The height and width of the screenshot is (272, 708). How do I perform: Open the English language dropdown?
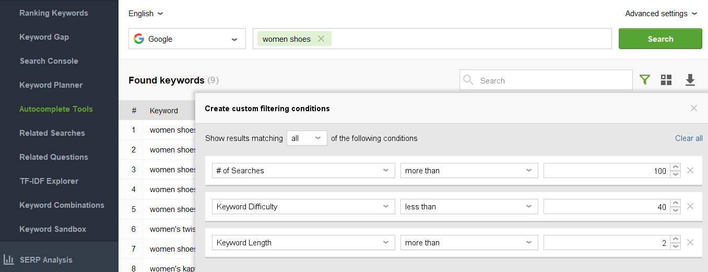click(146, 14)
